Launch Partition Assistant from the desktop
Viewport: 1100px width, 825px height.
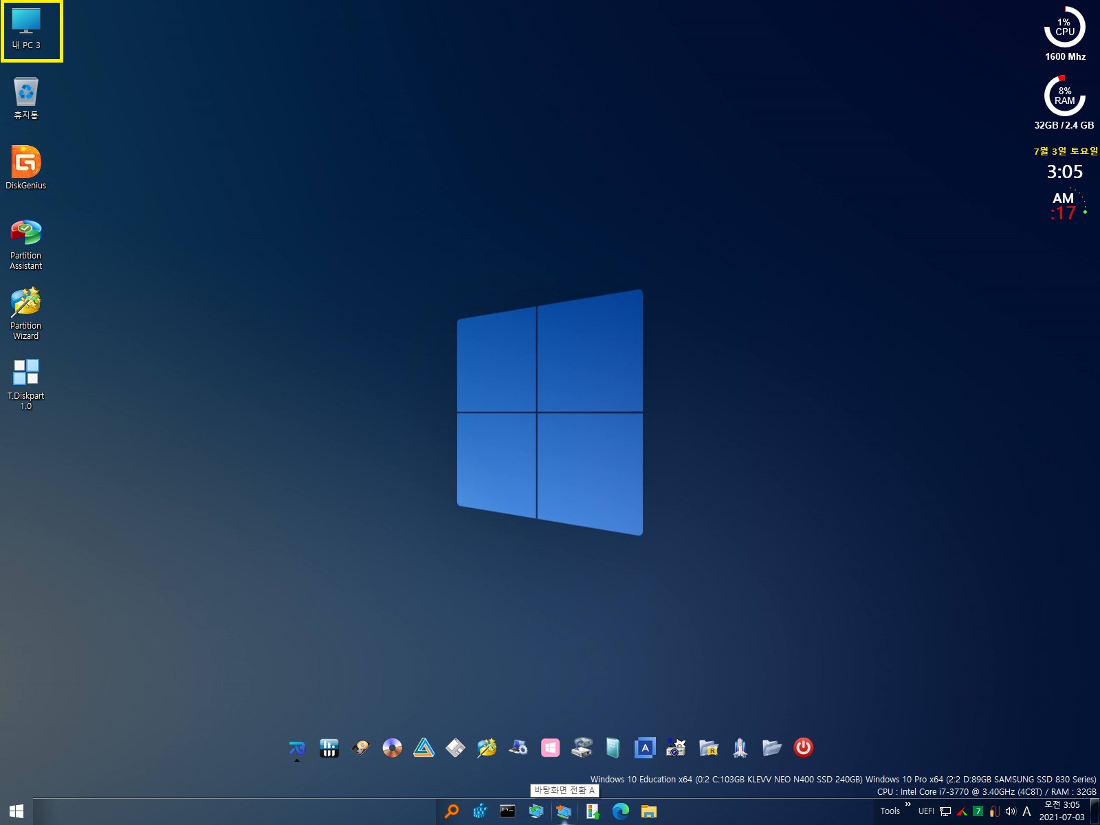pos(26,245)
